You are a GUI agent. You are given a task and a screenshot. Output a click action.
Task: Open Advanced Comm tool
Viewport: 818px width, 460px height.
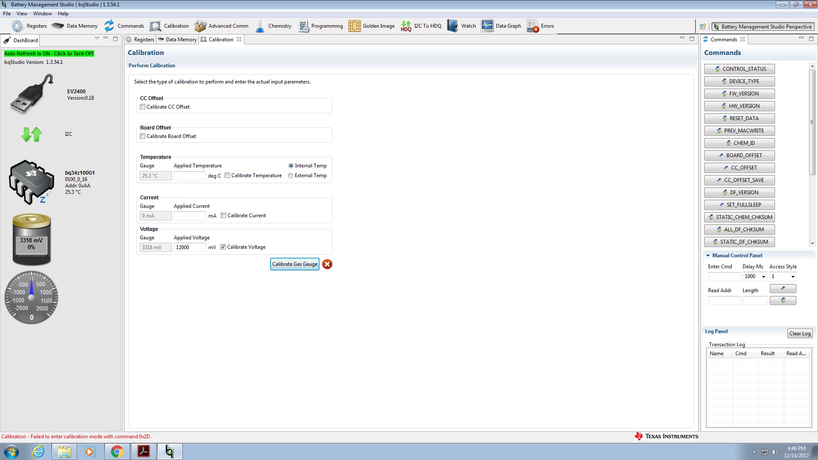200,26
